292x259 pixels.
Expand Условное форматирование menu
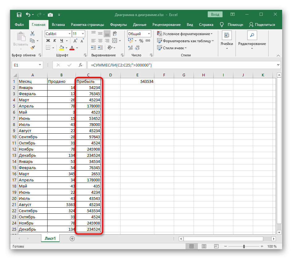coord(185,34)
